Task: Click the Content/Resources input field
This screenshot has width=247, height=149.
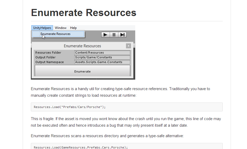Action: 102,53
